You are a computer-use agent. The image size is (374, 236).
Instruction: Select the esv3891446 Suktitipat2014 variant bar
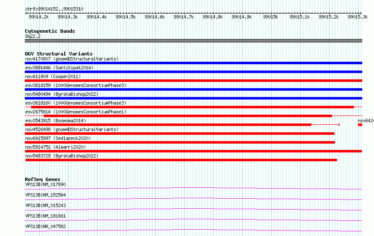pyautogui.click(x=193, y=72)
